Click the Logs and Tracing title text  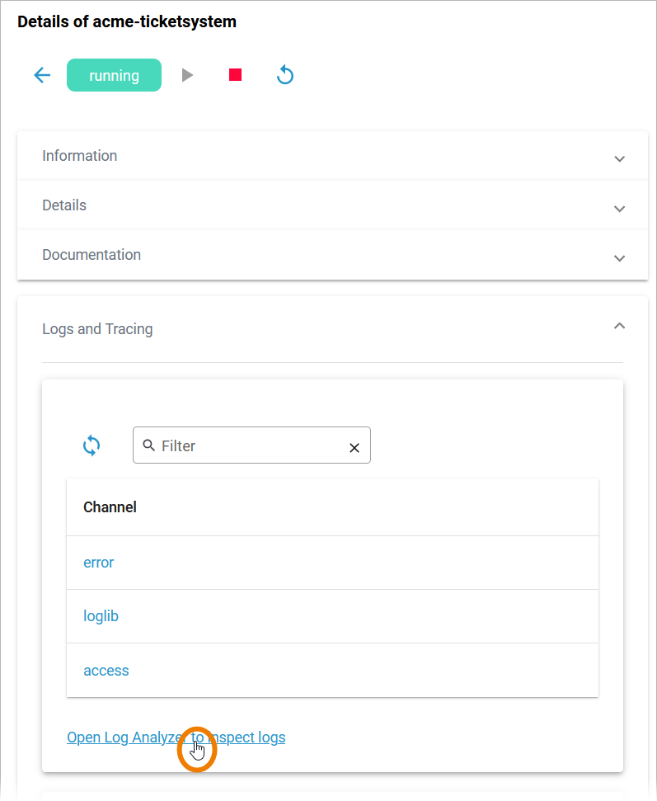97,329
